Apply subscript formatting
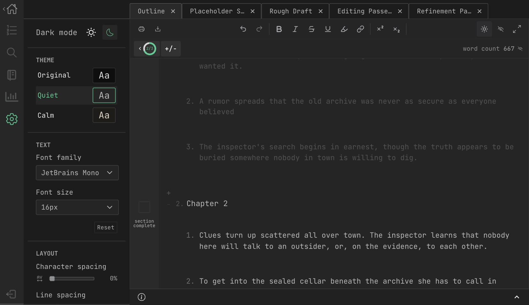This screenshot has width=529, height=305. [x=396, y=29]
